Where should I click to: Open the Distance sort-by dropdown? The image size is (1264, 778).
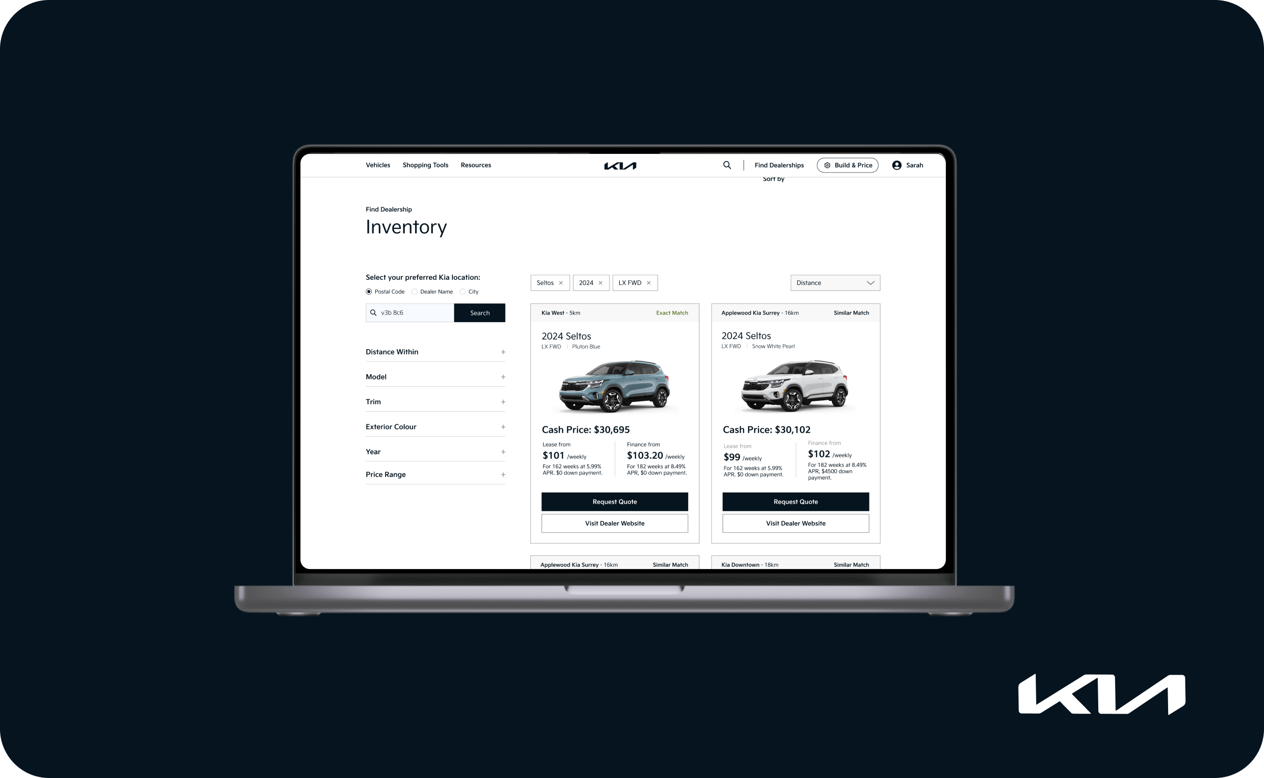[x=833, y=282]
